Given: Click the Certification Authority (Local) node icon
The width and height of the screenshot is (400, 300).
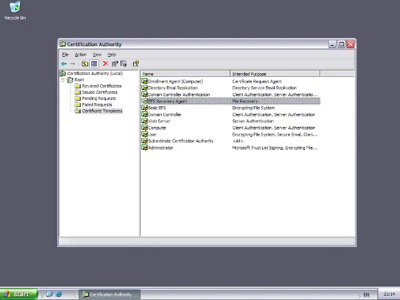Looking at the screenshot, I should 62,74.
